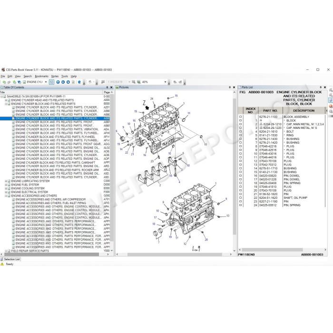The width and height of the screenshot is (333, 333).
Task: Select part number 6276-21-1430 cell
Action: (x=268, y=139)
